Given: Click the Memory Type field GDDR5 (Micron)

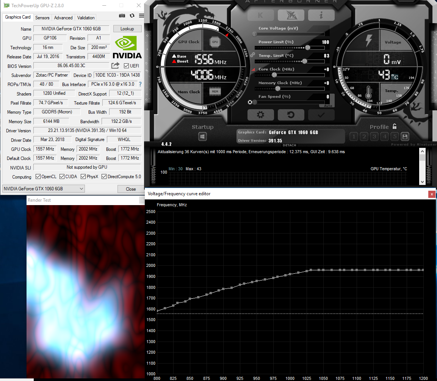Looking at the screenshot, I should pyautogui.click(x=57, y=112).
